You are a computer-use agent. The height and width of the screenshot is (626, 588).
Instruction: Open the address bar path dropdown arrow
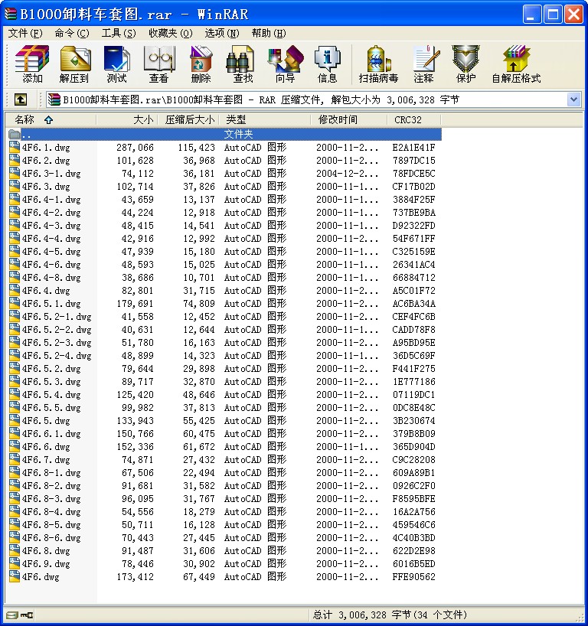(x=574, y=99)
